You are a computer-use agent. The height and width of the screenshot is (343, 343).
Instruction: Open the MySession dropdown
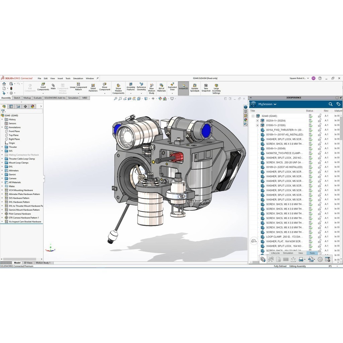point(275,104)
